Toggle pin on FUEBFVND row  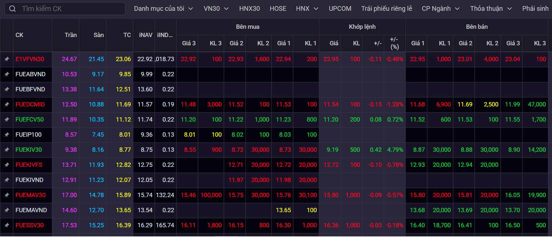[6, 90]
